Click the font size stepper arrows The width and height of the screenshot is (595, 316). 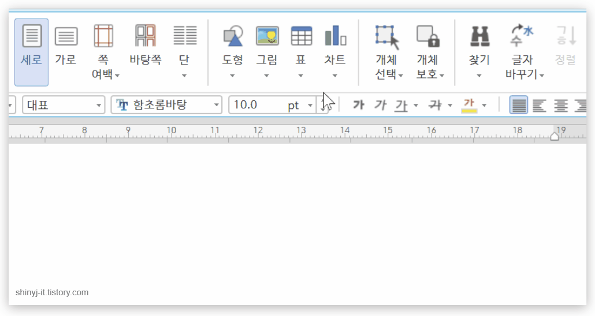pos(322,104)
